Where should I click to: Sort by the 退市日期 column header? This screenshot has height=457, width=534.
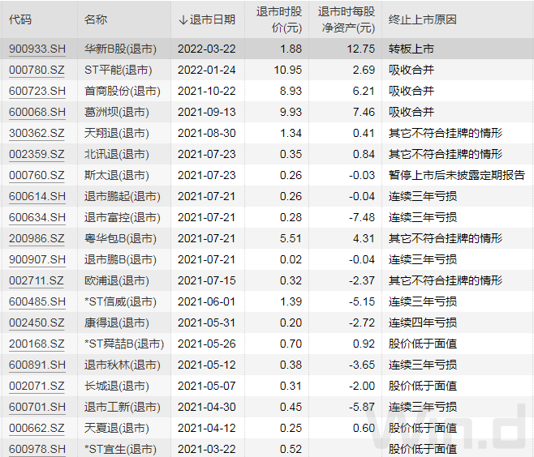[x=207, y=19]
